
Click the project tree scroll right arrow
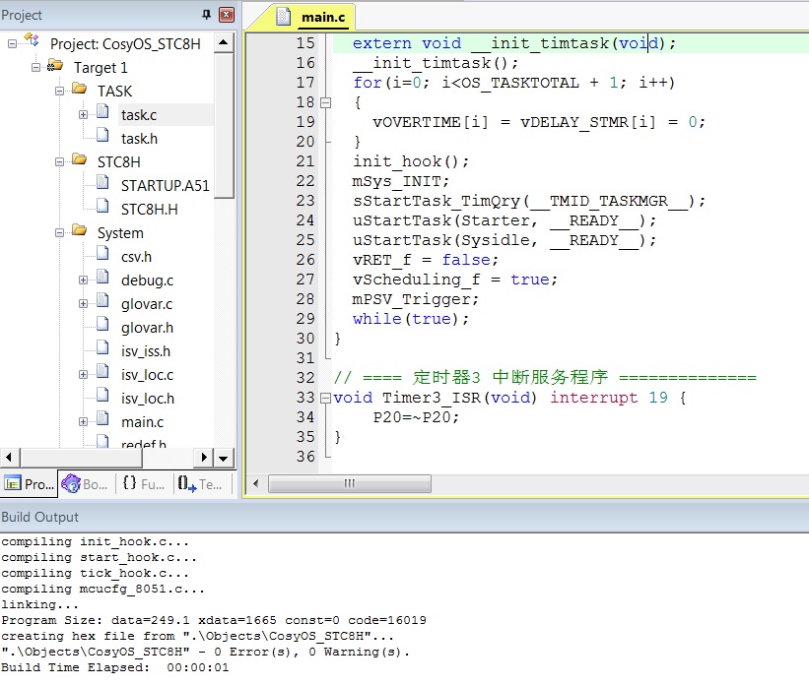pos(203,458)
